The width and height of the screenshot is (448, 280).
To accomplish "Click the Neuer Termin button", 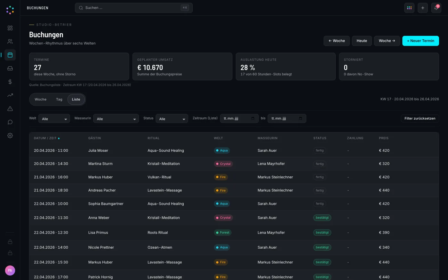I will coord(420,41).
